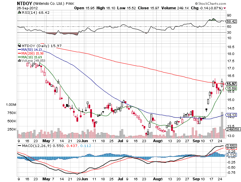Click the green MA(10) 15.69 legend

click(30, 57)
